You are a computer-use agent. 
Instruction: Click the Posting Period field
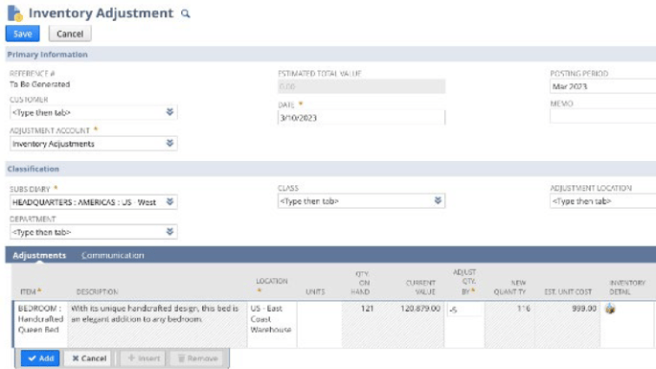[x=603, y=86]
